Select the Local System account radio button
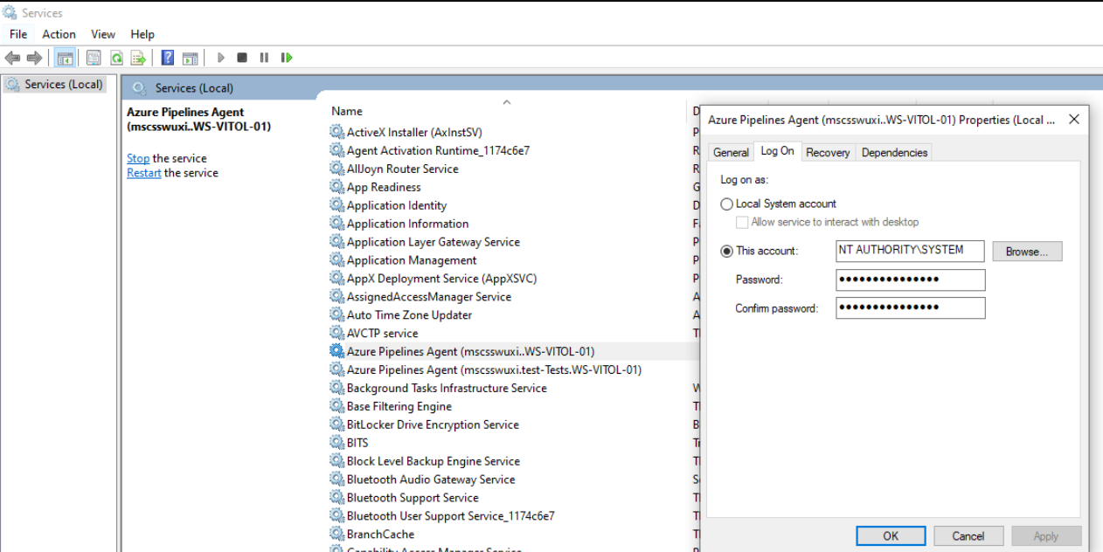The height and width of the screenshot is (552, 1103). click(x=726, y=204)
